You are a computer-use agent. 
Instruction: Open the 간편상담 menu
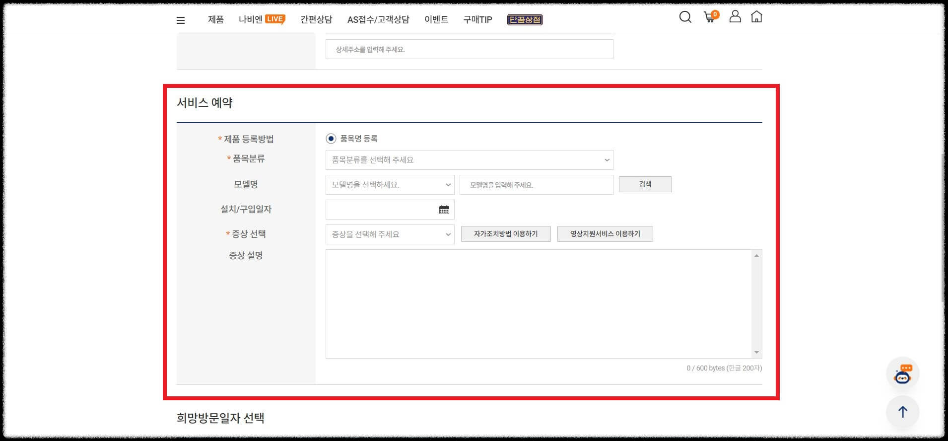coord(316,19)
